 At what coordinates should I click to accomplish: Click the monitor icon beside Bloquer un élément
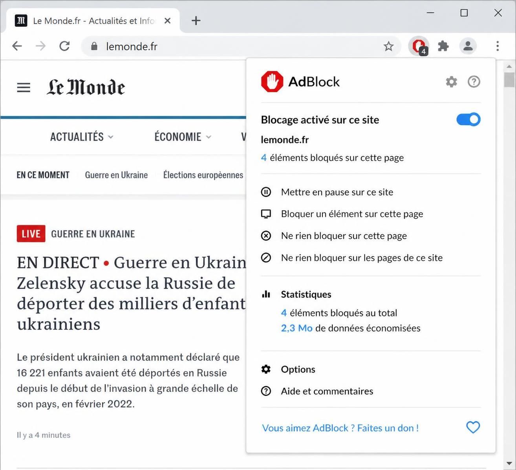coord(266,214)
